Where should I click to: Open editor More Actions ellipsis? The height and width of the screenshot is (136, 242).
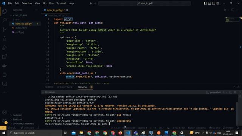(x=238, y=10)
